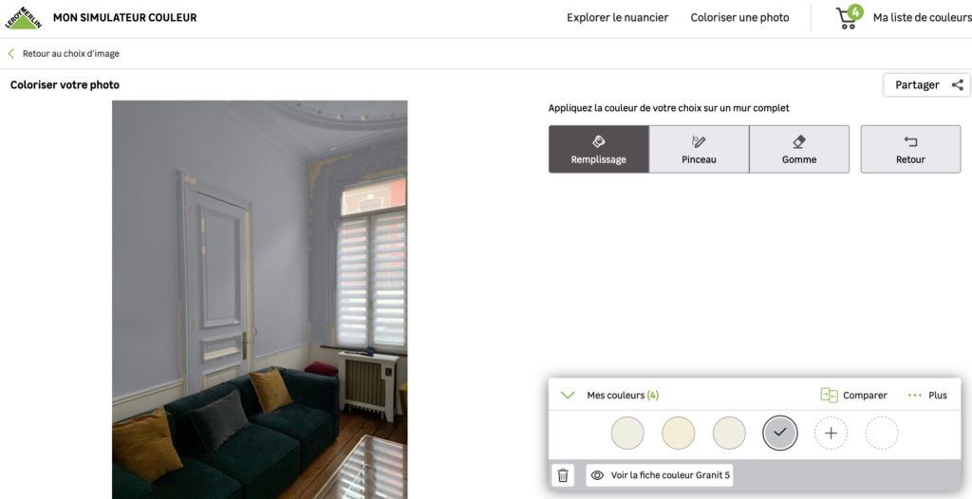The width and height of the screenshot is (972, 499).
Task: Go to Coloriser une photo
Action: click(739, 18)
